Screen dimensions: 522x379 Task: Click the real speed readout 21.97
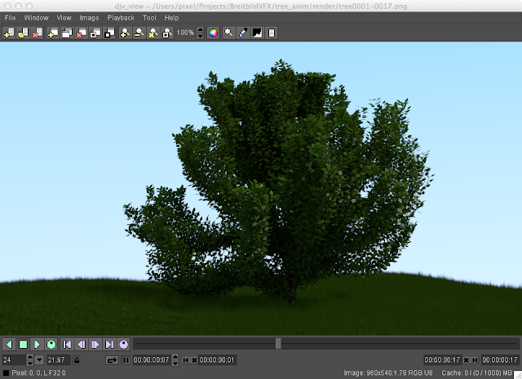coord(58,360)
